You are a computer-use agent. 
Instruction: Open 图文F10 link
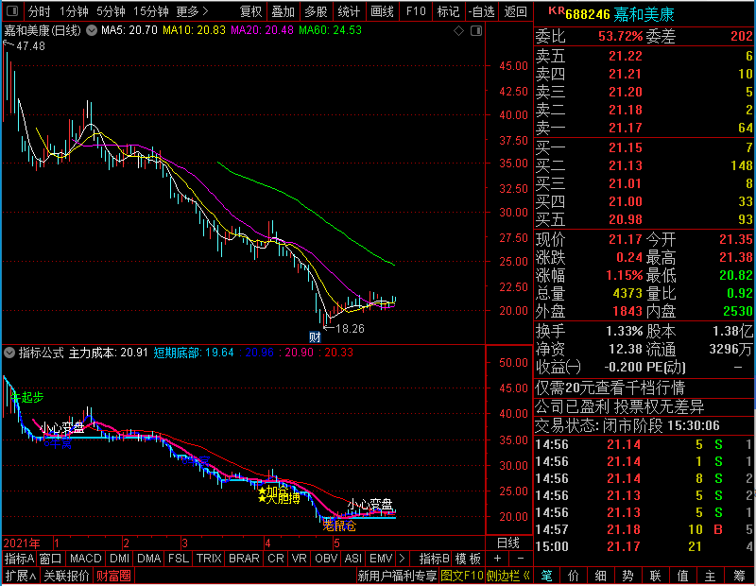tap(462, 576)
